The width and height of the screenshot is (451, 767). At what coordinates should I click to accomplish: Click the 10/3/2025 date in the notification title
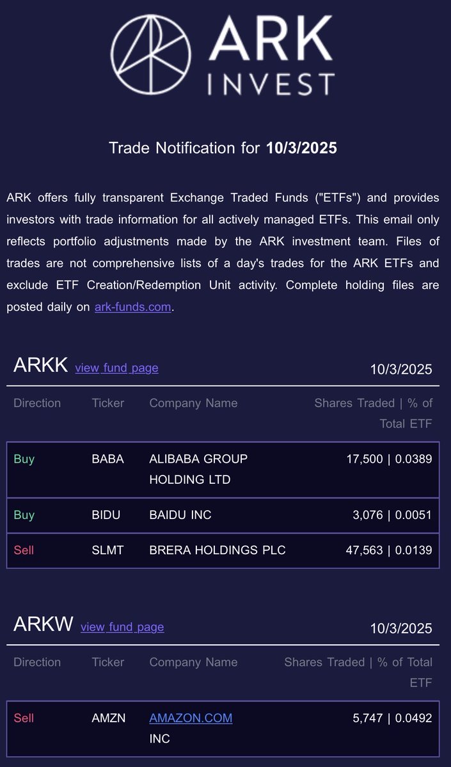click(301, 148)
